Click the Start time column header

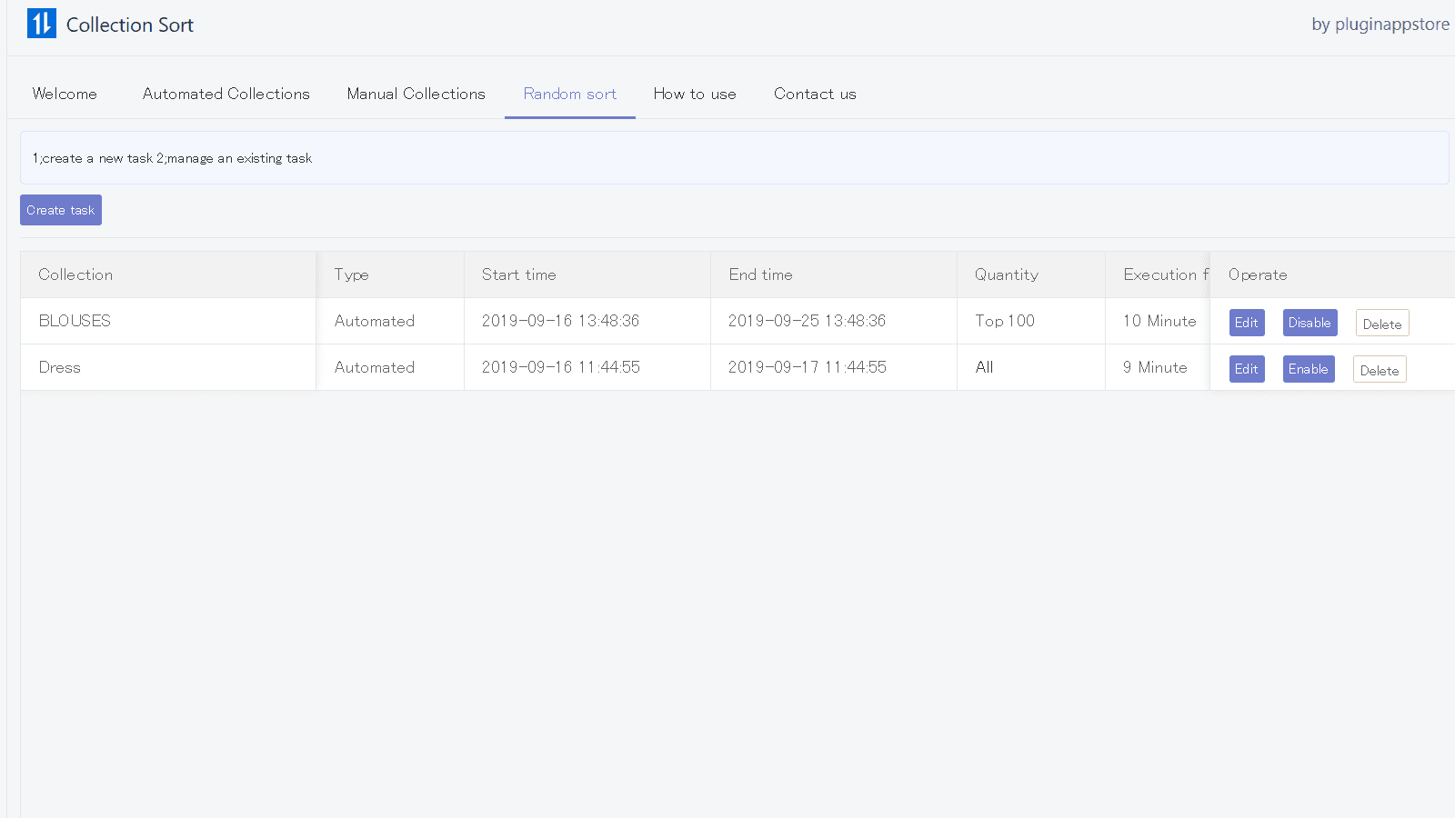518,274
